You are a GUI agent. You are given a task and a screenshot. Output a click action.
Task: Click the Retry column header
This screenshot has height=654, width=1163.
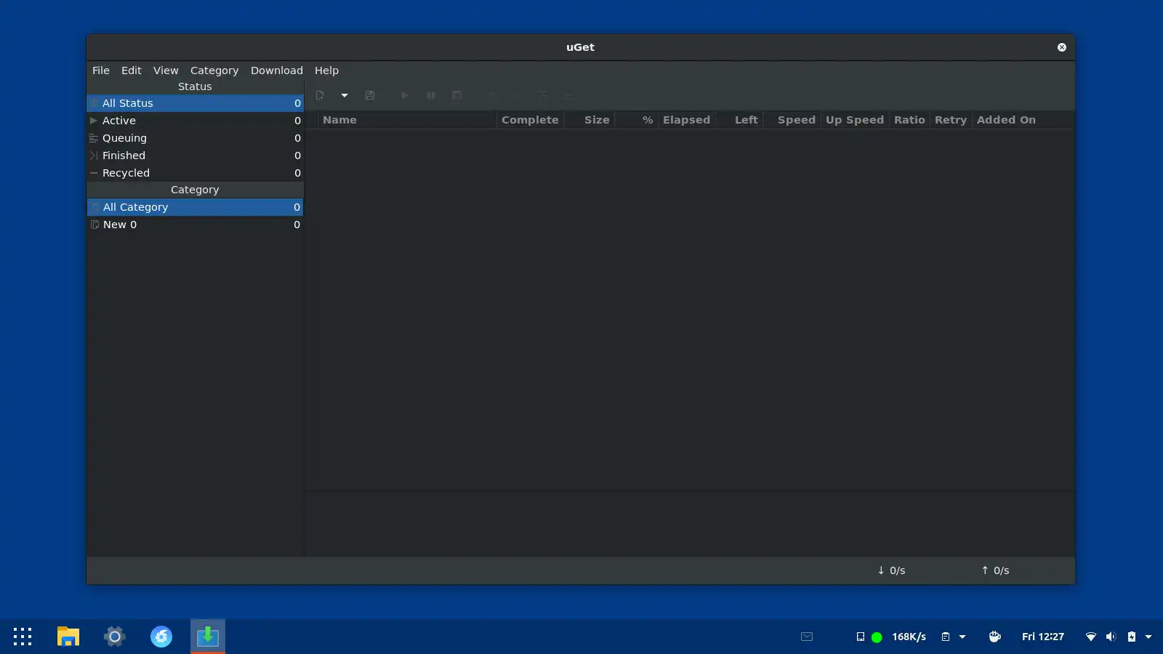pyautogui.click(x=951, y=120)
